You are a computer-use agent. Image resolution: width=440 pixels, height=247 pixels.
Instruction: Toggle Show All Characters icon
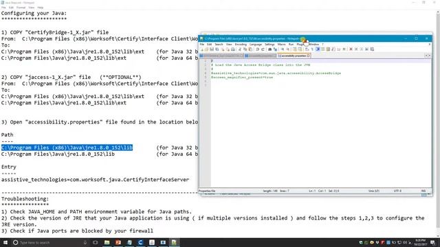click(x=312, y=49)
